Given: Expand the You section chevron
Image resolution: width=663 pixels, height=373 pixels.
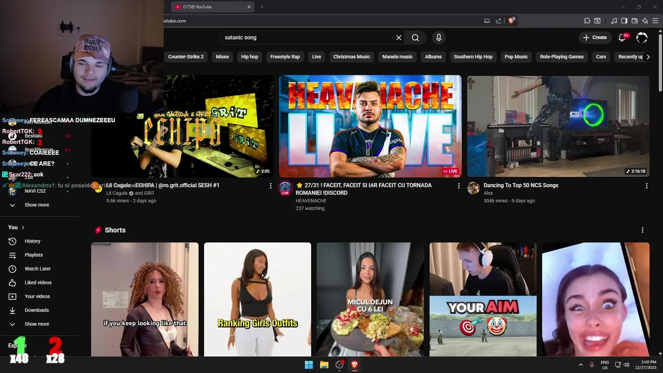Looking at the screenshot, I should (x=23, y=227).
